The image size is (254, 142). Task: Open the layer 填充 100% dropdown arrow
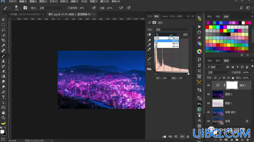tap(251, 78)
